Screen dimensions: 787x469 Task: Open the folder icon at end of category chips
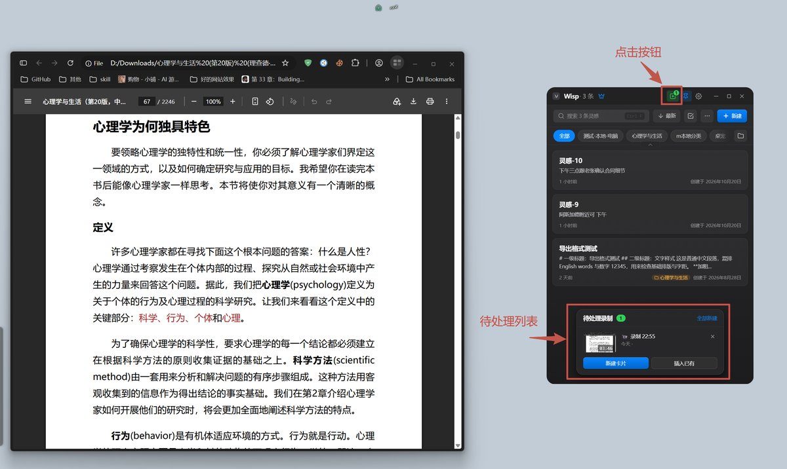(x=740, y=136)
